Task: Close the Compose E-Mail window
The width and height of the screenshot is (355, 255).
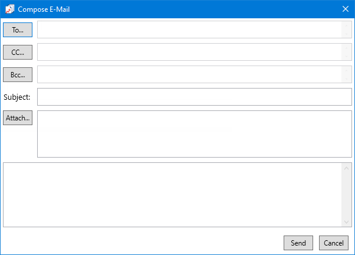Action: coord(345,9)
